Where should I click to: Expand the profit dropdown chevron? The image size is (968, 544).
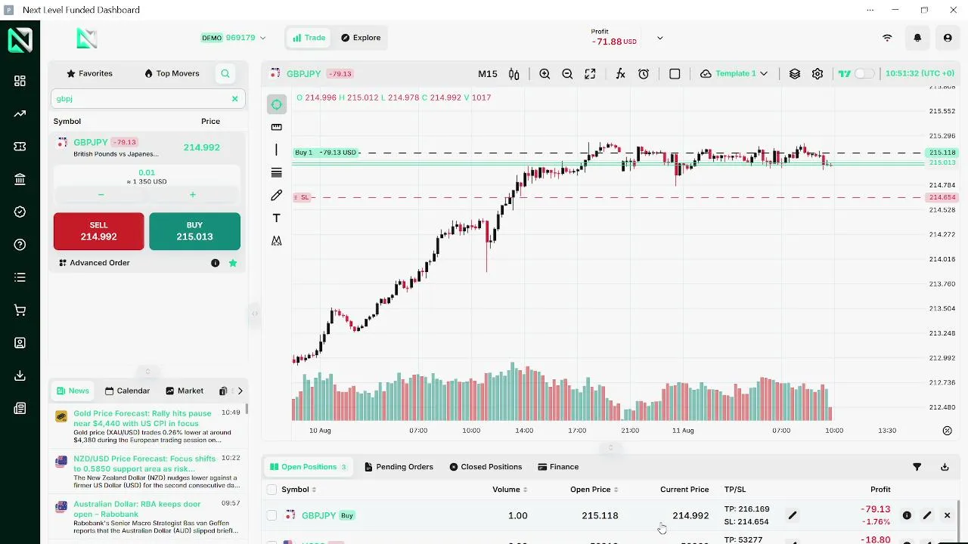pos(659,38)
